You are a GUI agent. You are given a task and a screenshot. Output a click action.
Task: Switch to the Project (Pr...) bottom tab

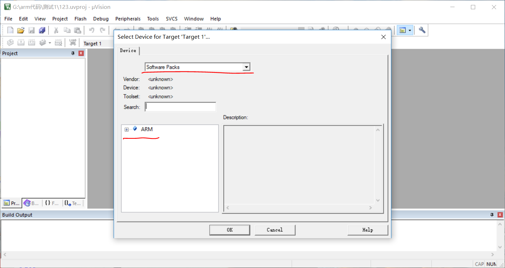[11, 203]
